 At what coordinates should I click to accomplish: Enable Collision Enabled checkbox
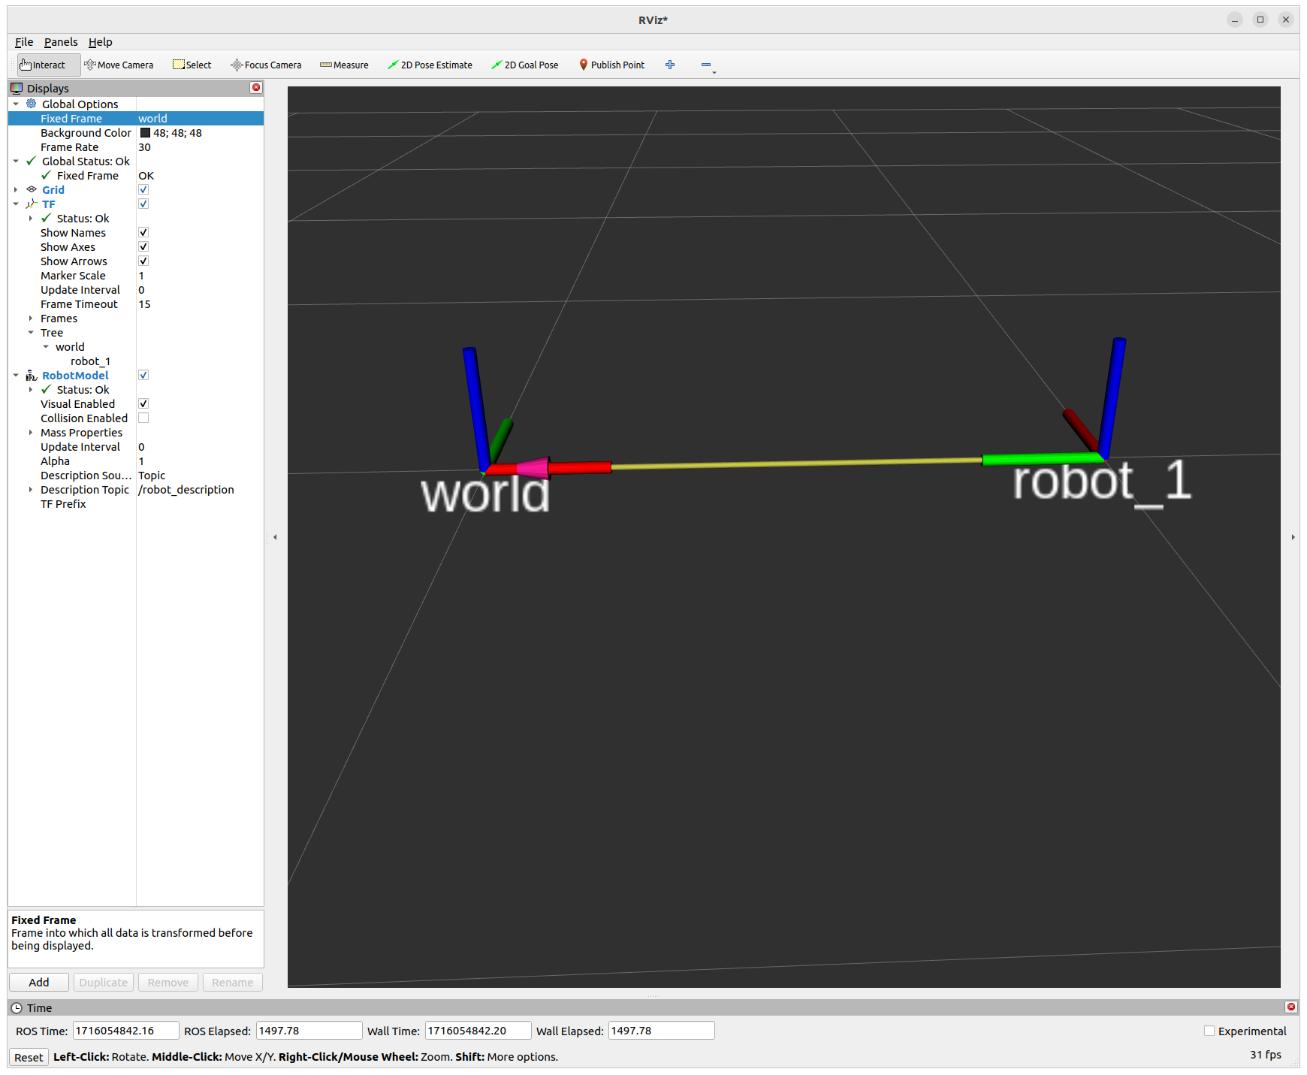143,418
